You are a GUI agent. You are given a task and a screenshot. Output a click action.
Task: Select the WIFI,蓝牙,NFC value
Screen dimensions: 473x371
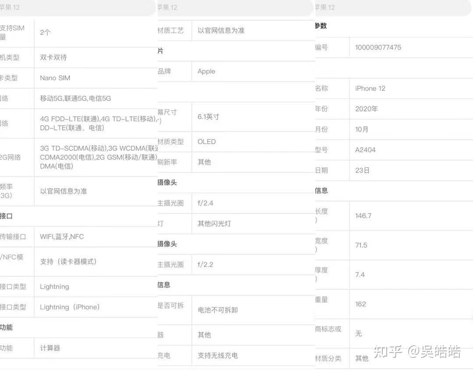(x=62, y=237)
